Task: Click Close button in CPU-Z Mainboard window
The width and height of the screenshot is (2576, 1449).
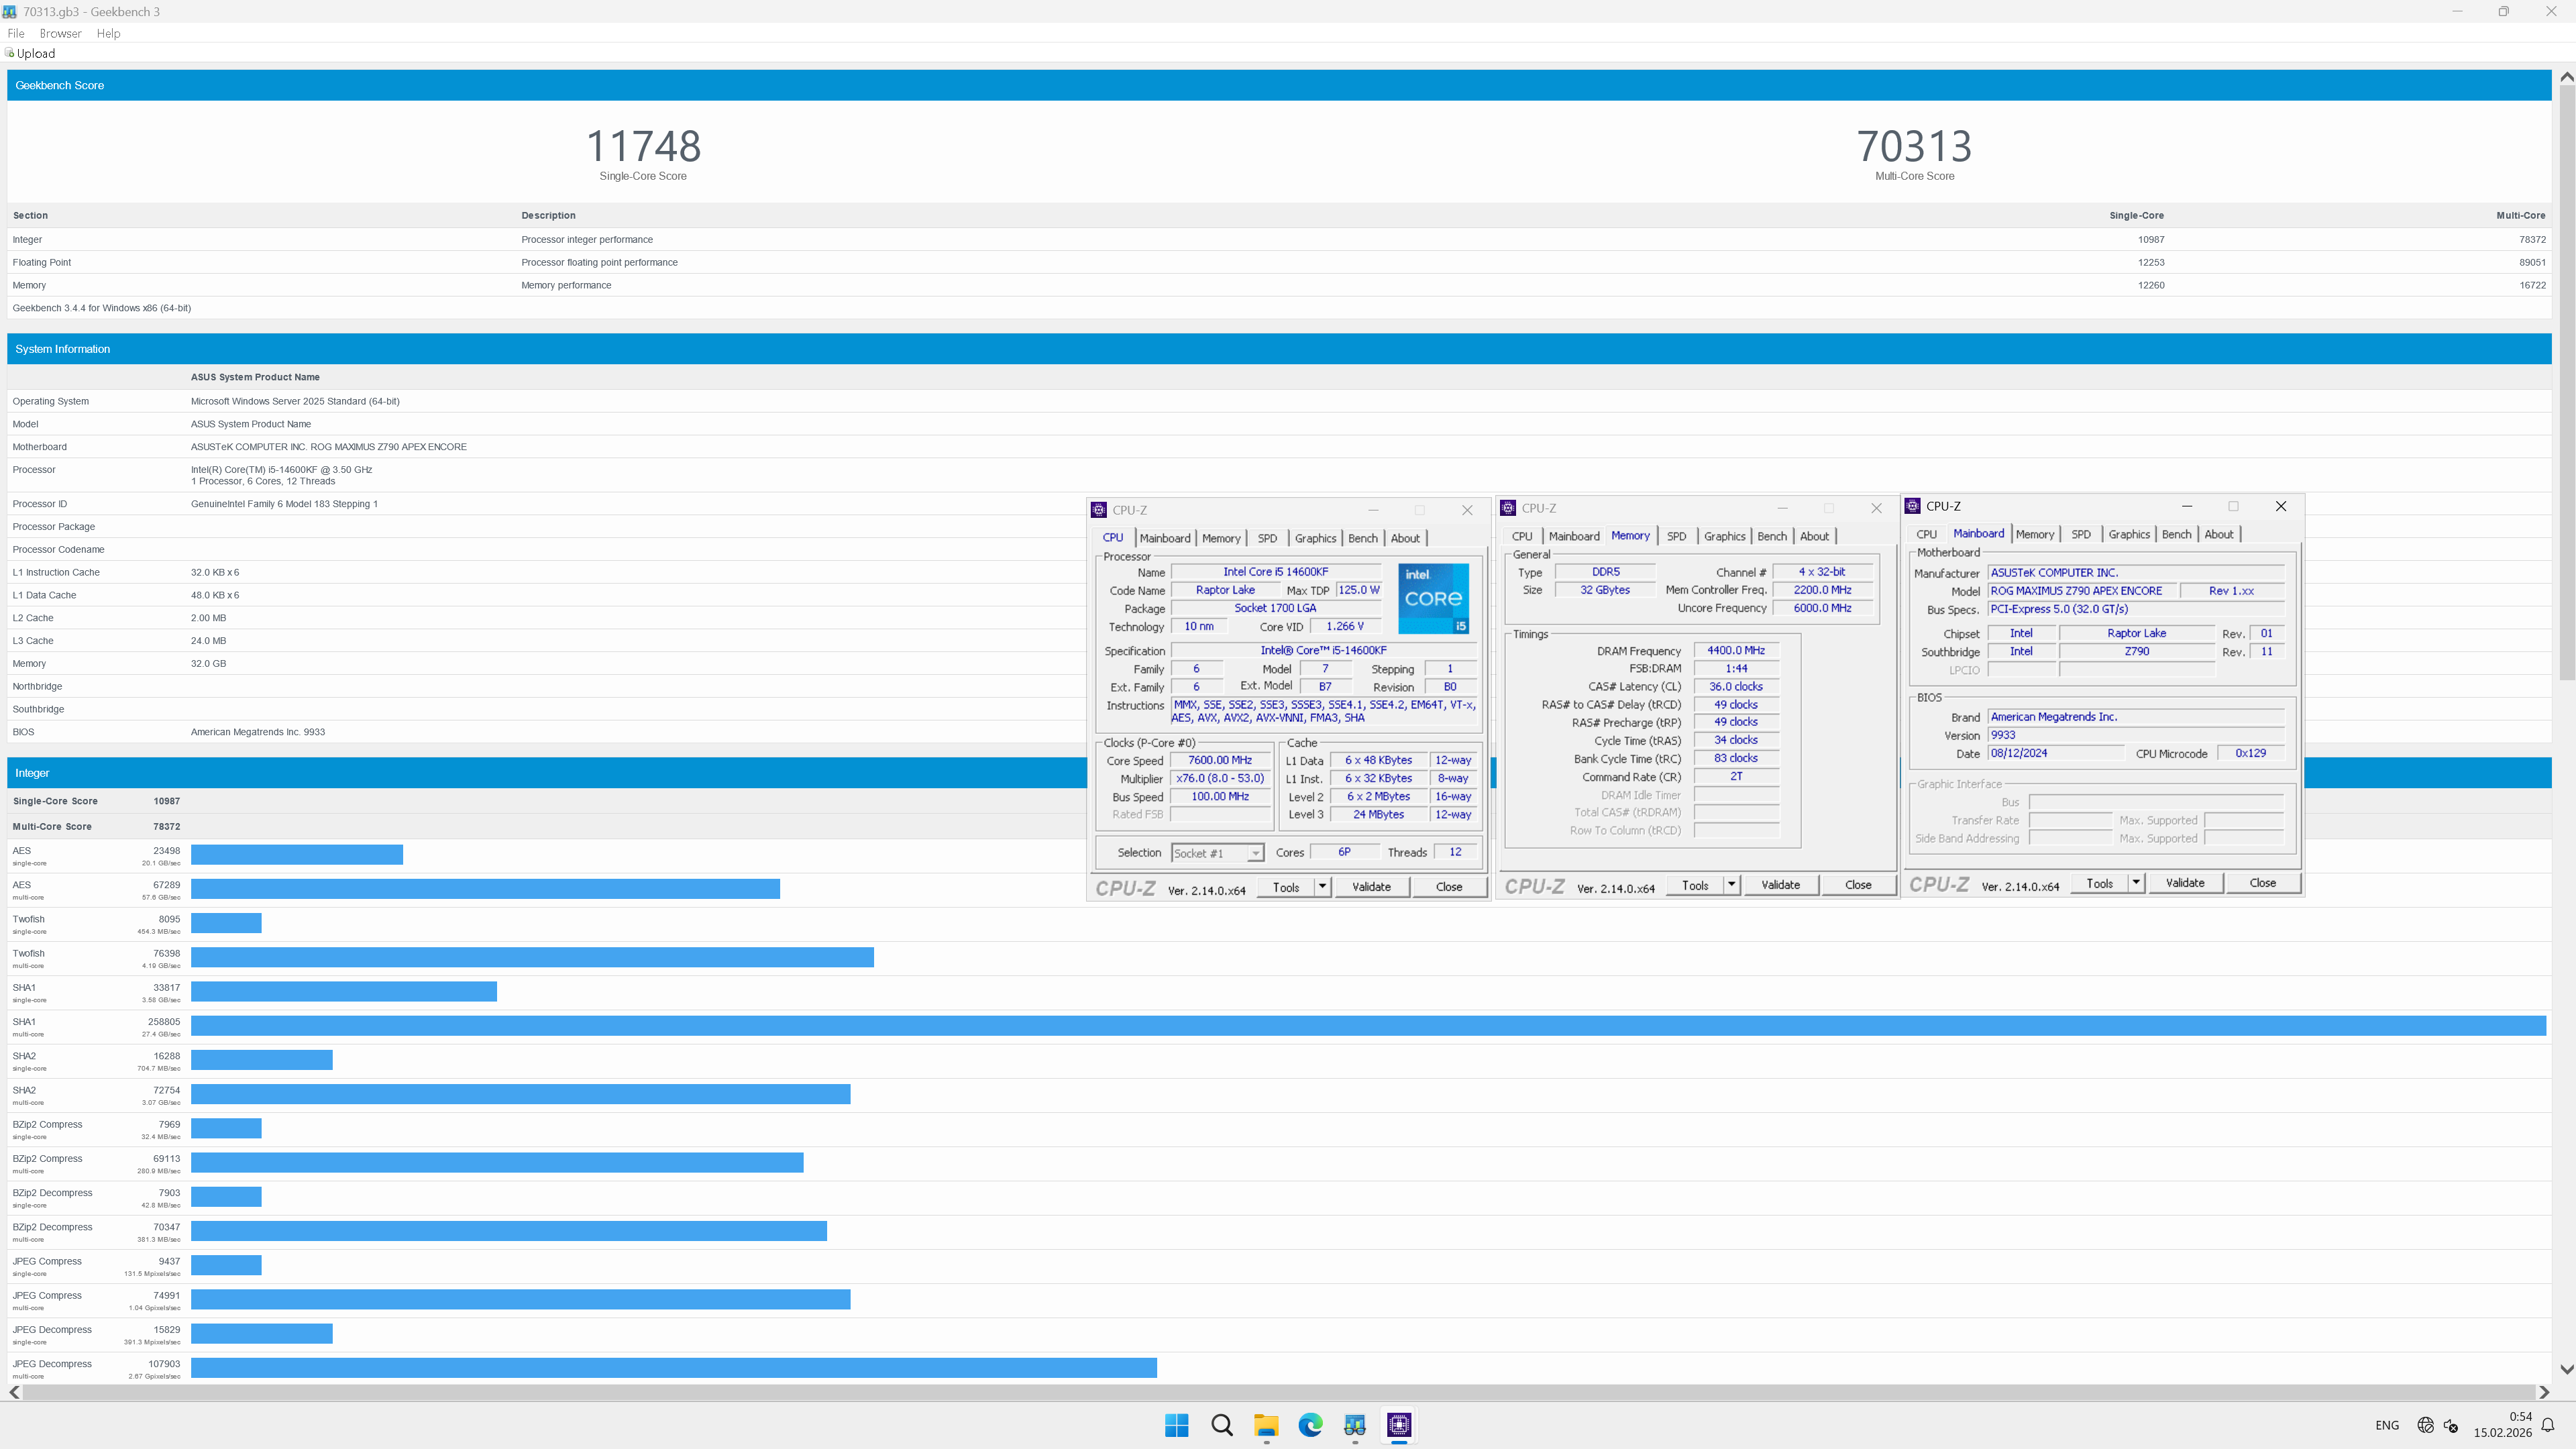Action: (x=2263, y=882)
